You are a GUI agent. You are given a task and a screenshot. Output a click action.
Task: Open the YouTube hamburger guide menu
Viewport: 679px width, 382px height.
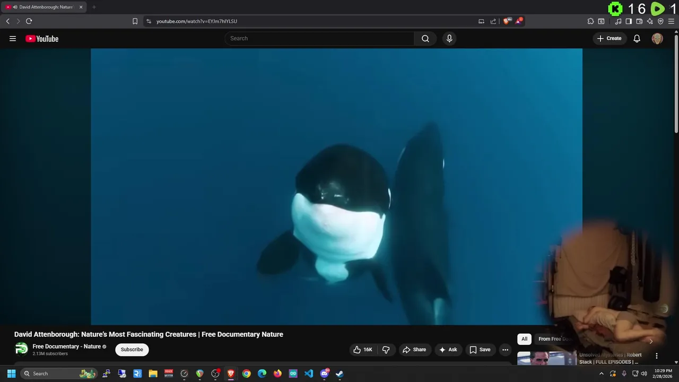point(13,38)
